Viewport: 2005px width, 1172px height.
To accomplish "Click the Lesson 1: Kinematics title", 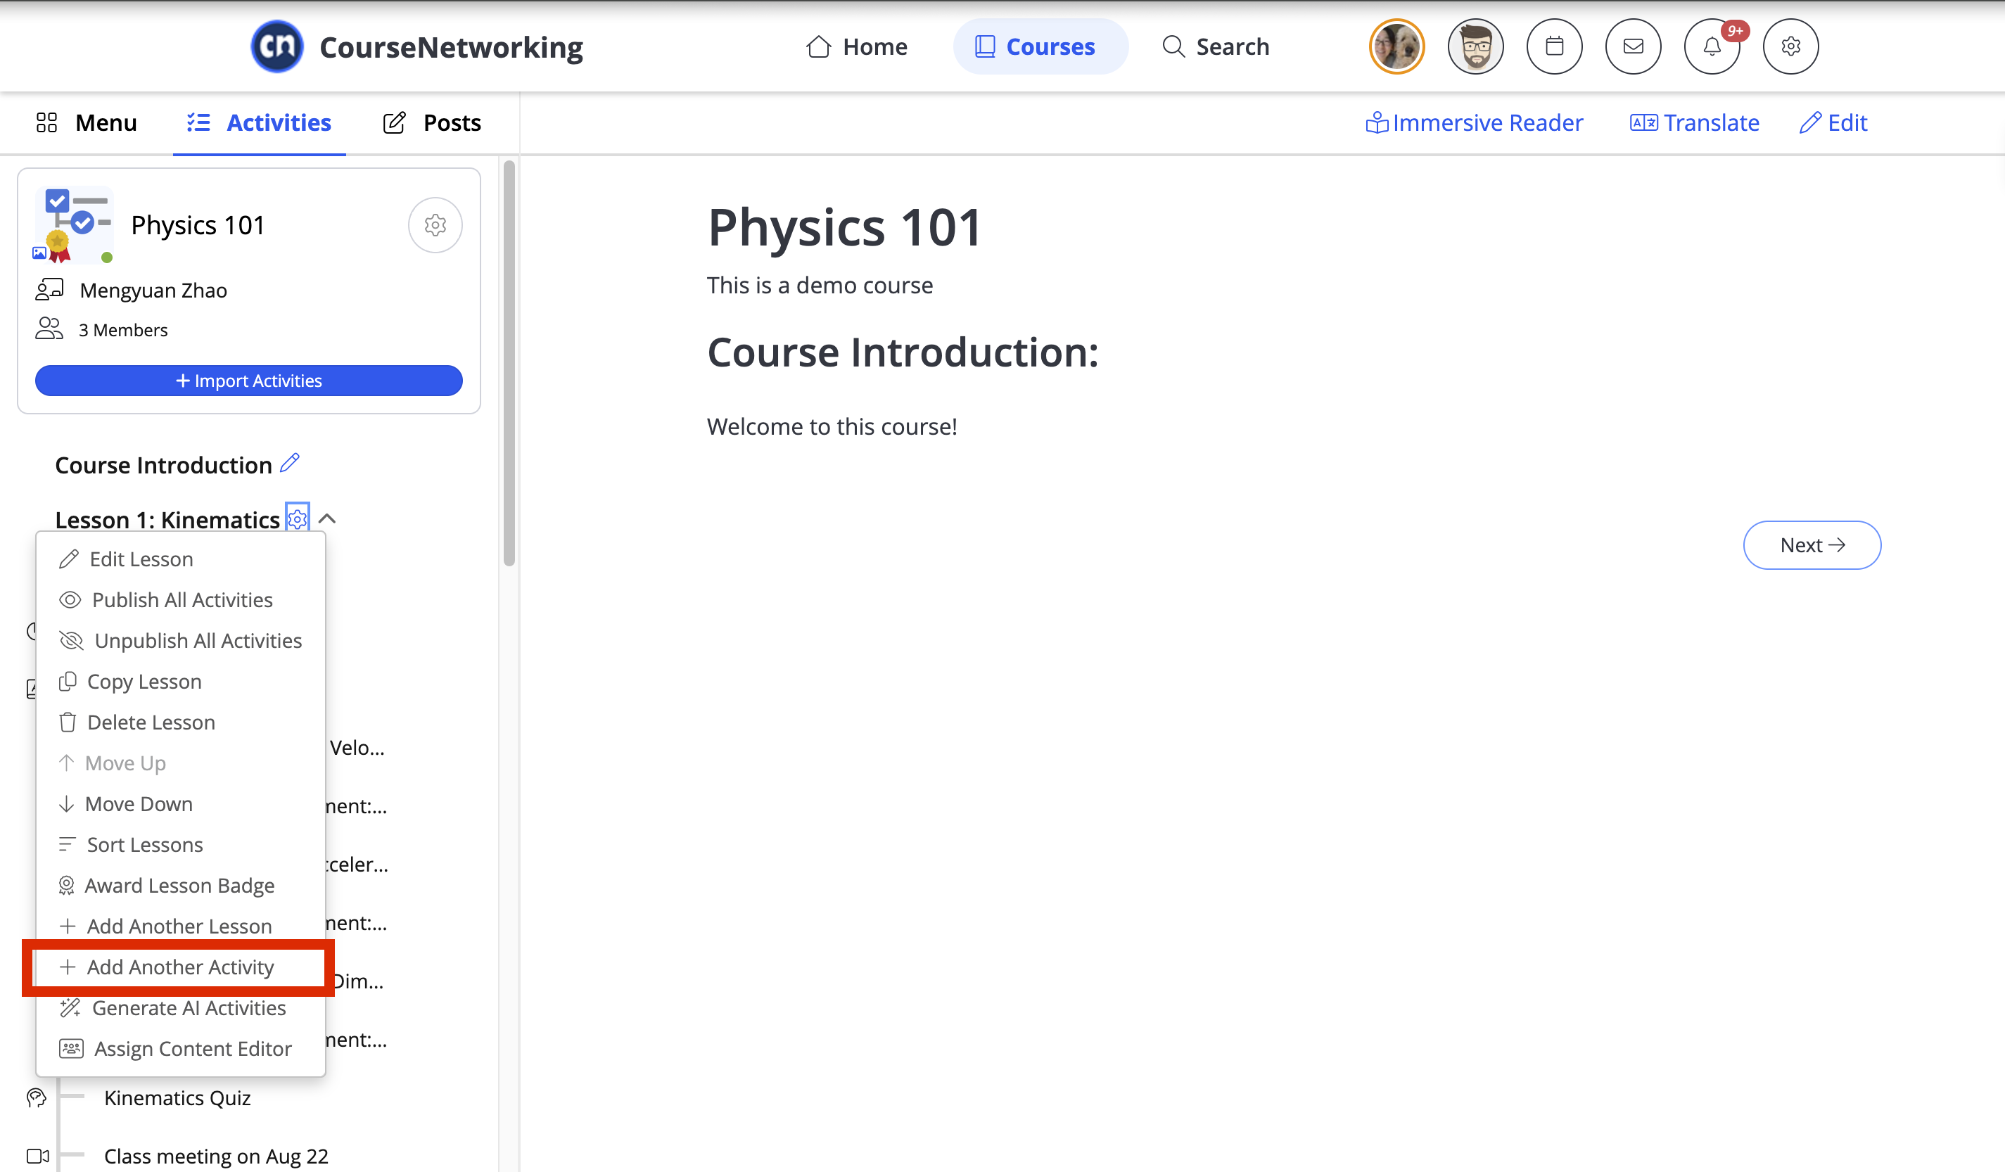I will (167, 520).
